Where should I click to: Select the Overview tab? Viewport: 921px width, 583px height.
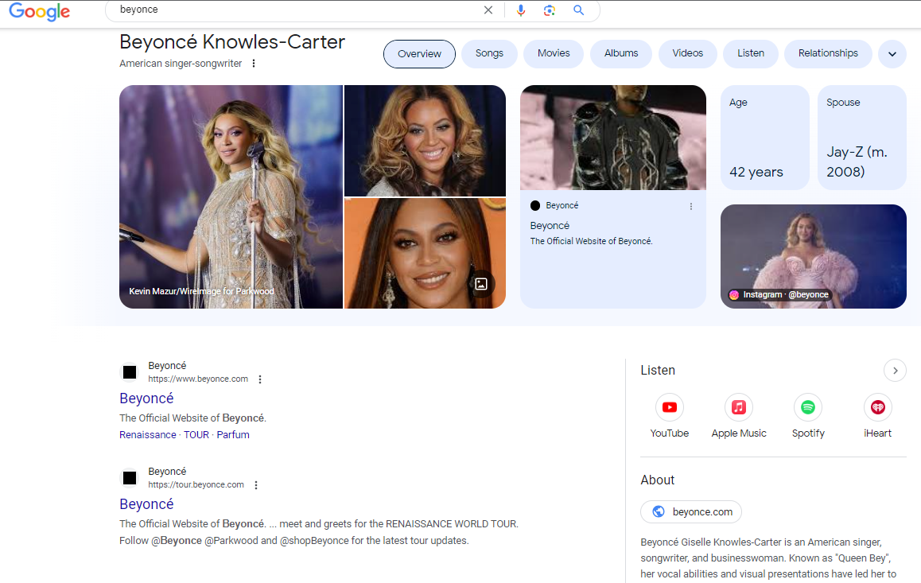tap(419, 54)
